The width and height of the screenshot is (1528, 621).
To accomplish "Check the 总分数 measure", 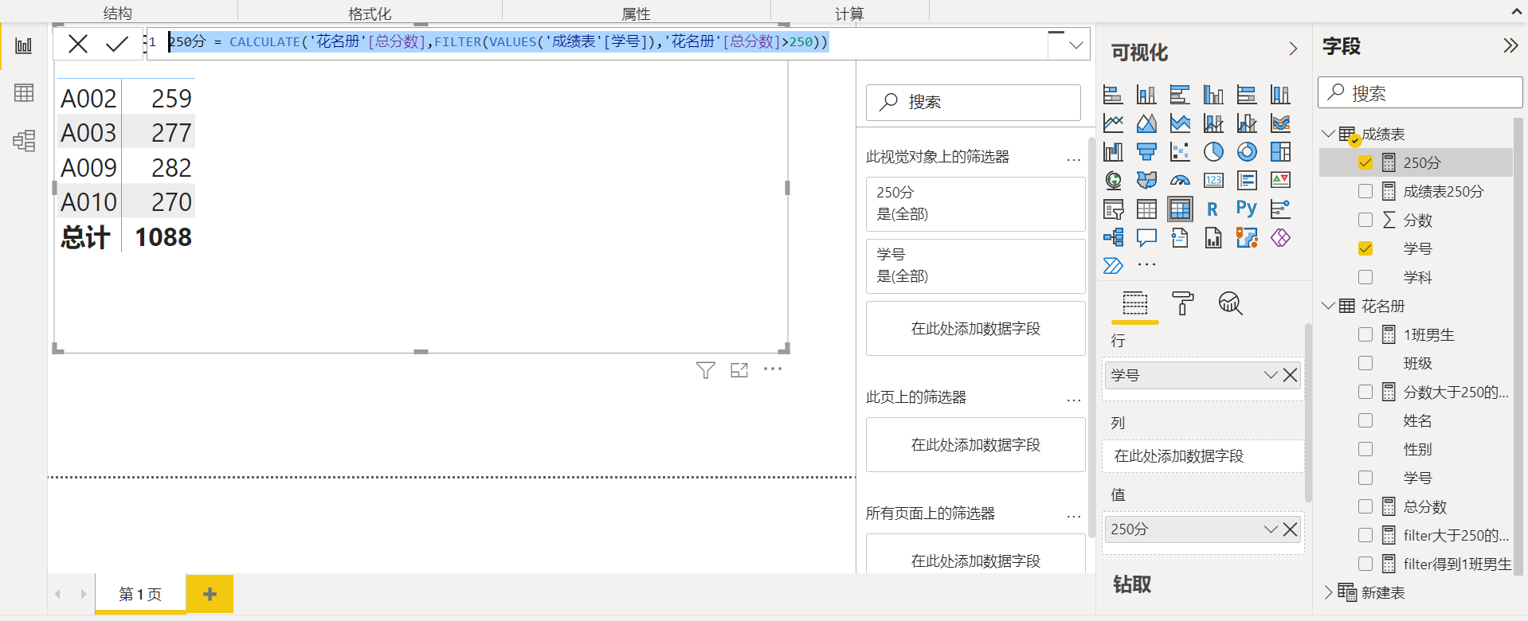I will pos(1365,506).
